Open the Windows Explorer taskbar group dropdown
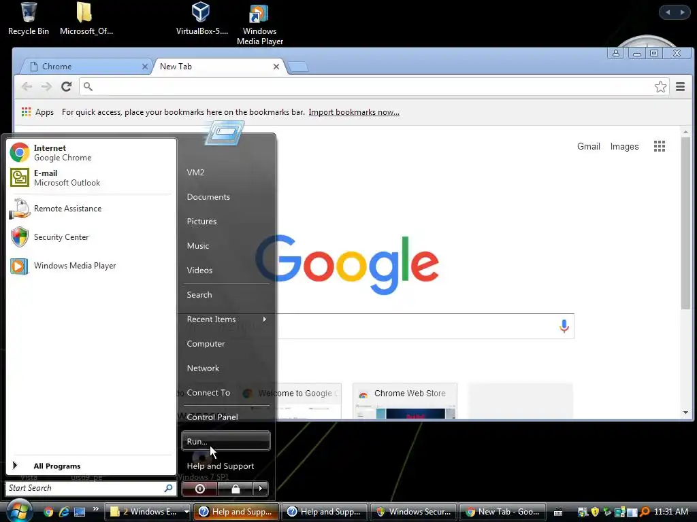The height and width of the screenshot is (522, 697). [x=187, y=512]
